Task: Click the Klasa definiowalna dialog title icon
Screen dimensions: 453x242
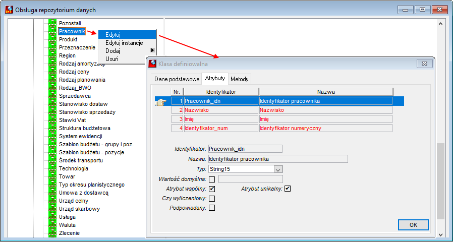Action: [x=152, y=64]
